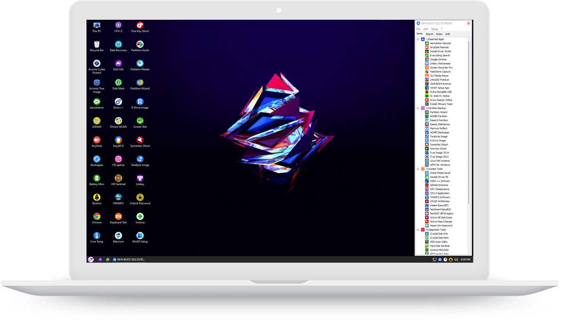564x320 pixels.
Task: Open the Start menu on taskbar
Action: click(91, 259)
